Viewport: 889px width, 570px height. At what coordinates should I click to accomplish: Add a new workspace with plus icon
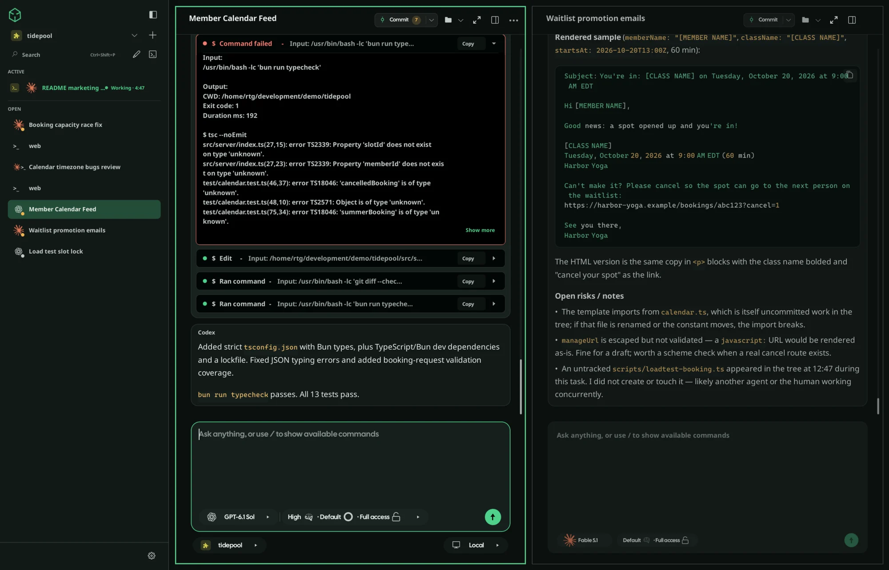pos(152,35)
